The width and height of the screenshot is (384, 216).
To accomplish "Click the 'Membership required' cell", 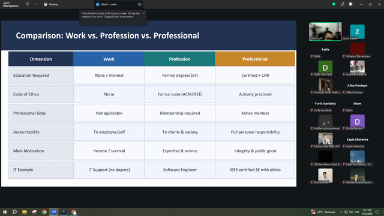I will tap(180, 113).
